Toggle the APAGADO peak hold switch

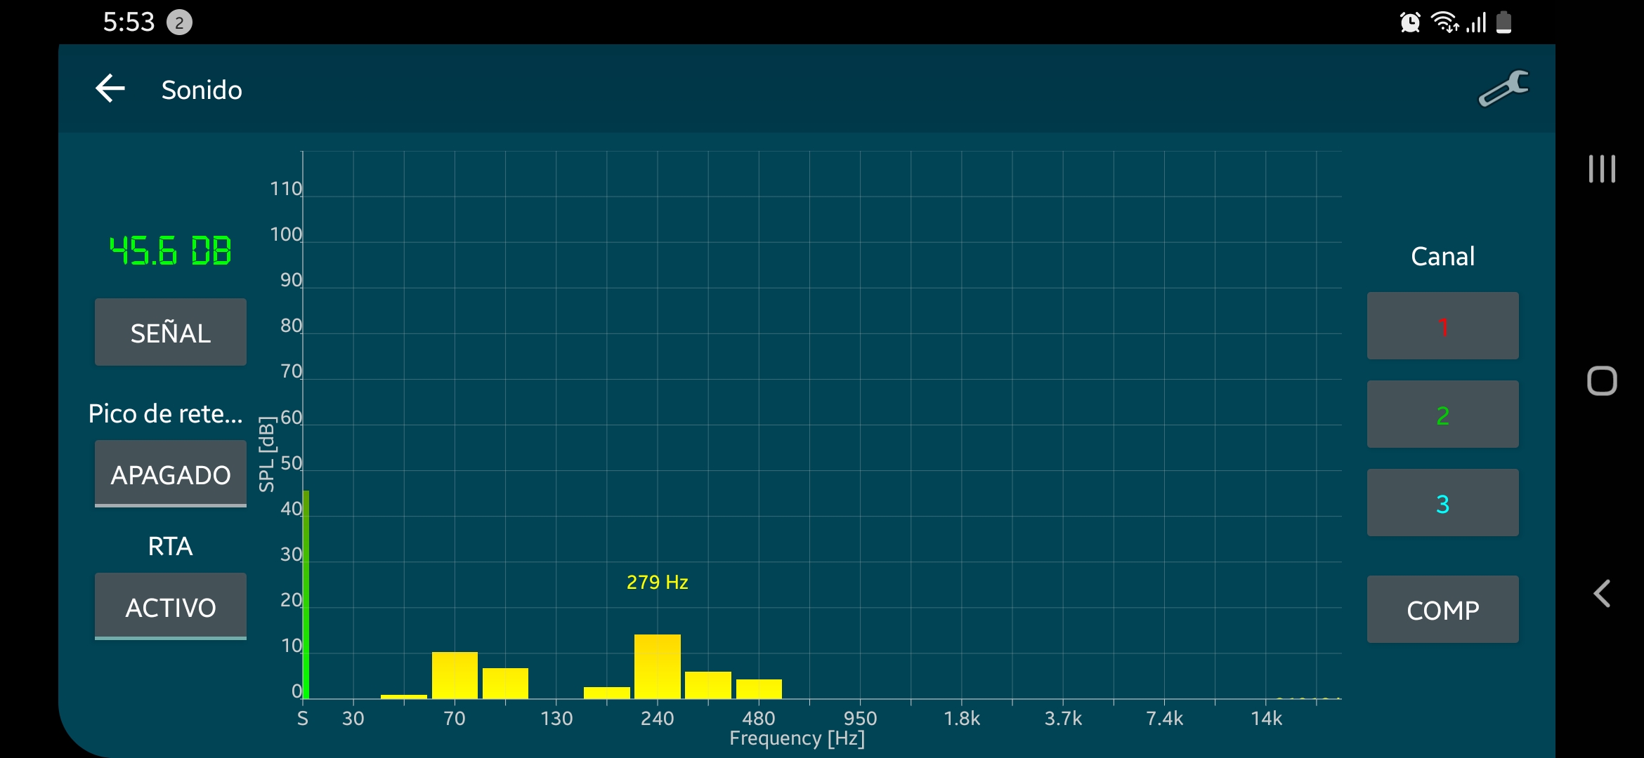171,474
